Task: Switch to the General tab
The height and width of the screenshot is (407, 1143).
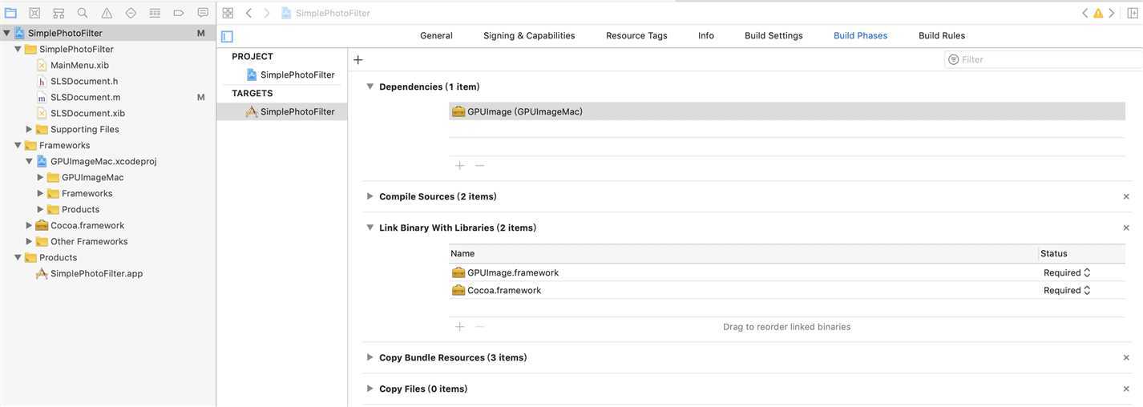Action: tap(436, 35)
